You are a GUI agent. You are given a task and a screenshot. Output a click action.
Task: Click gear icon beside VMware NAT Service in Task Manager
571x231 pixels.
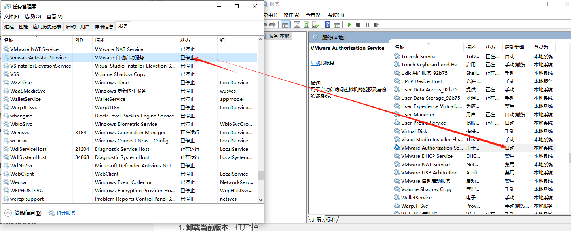coord(6,49)
